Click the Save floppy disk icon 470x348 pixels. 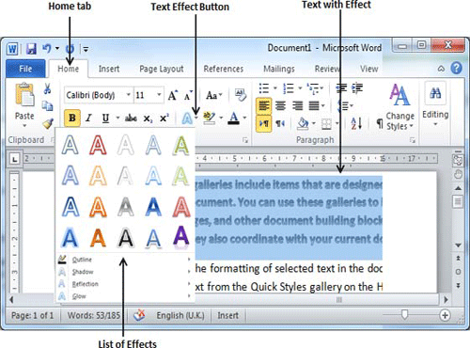click(x=31, y=49)
